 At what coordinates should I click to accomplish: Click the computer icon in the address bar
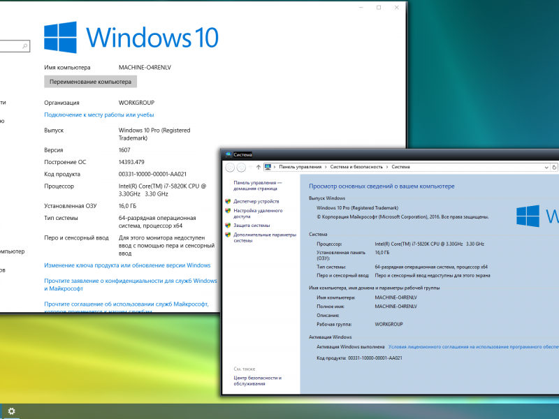(x=268, y=167)
